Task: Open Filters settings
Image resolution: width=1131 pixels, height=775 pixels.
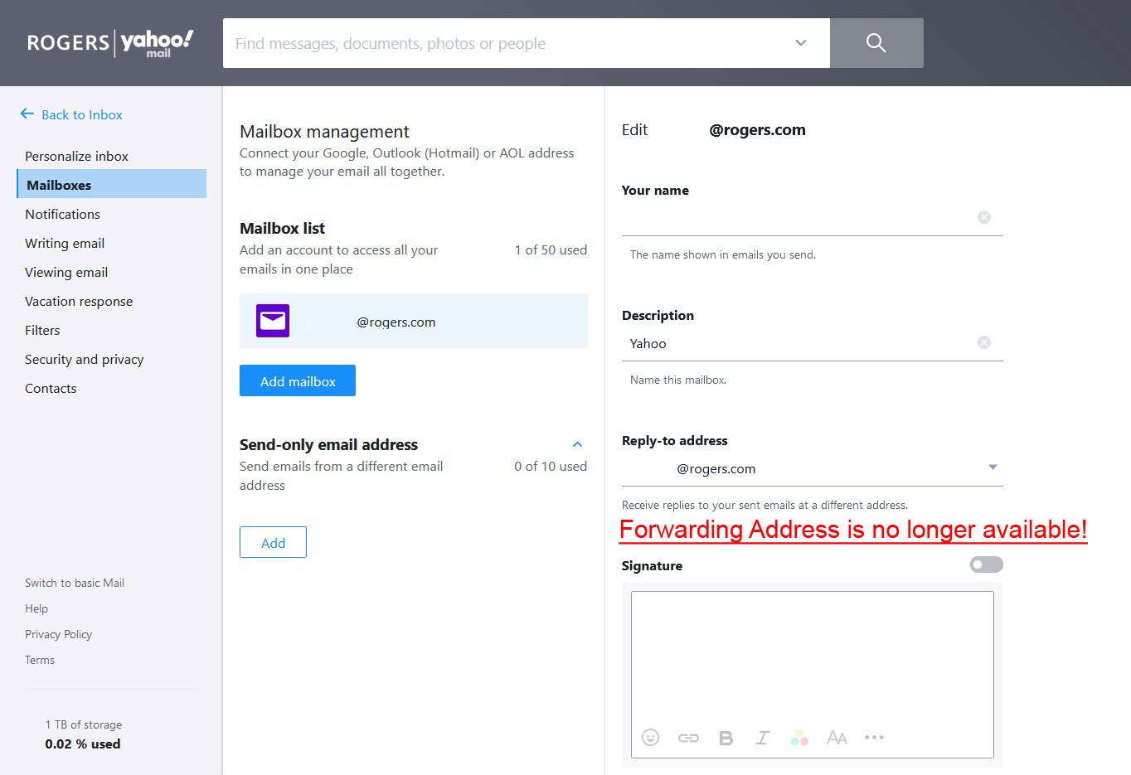Action: coord(42,330)
